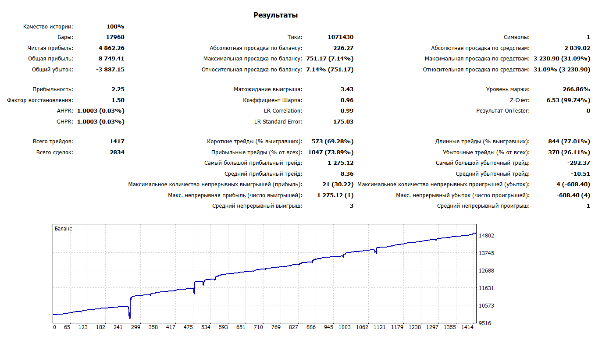Select the Z-Счет value 6.53 (99.74%)
Viewport: 609px width, 340px height.
point(568,100)
